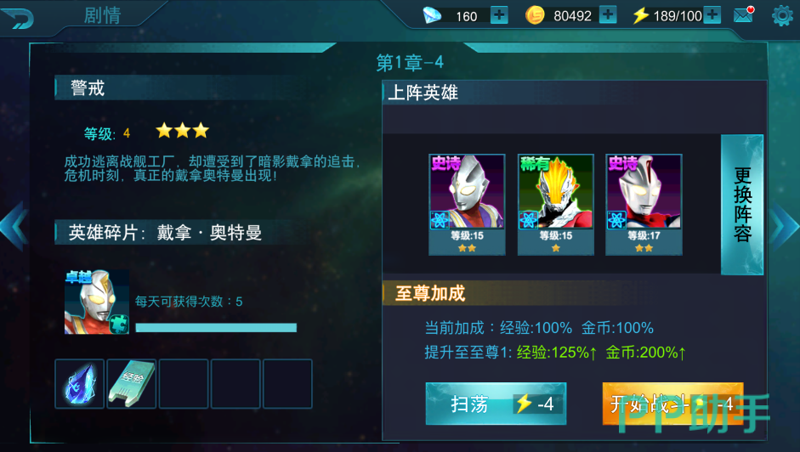The image size is (800, 452).
Task: Select the 经验 experience card reward item
Action: (x=132, y=384)
